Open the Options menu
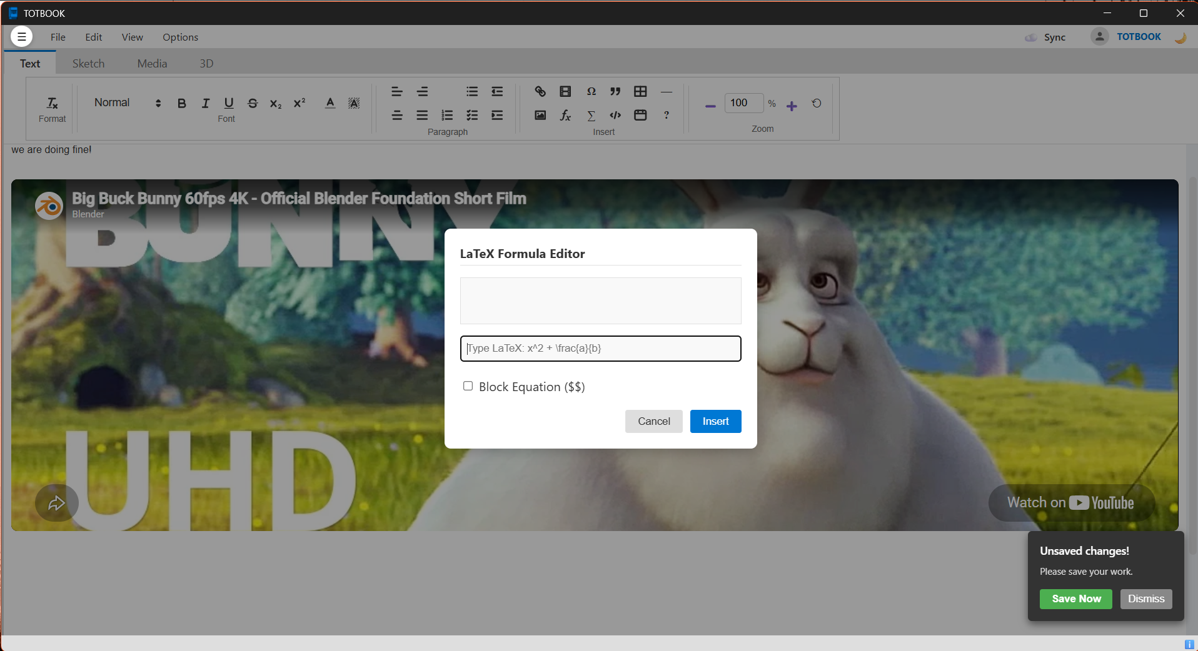Viewport: 1198px width, 651px height. 180,37
